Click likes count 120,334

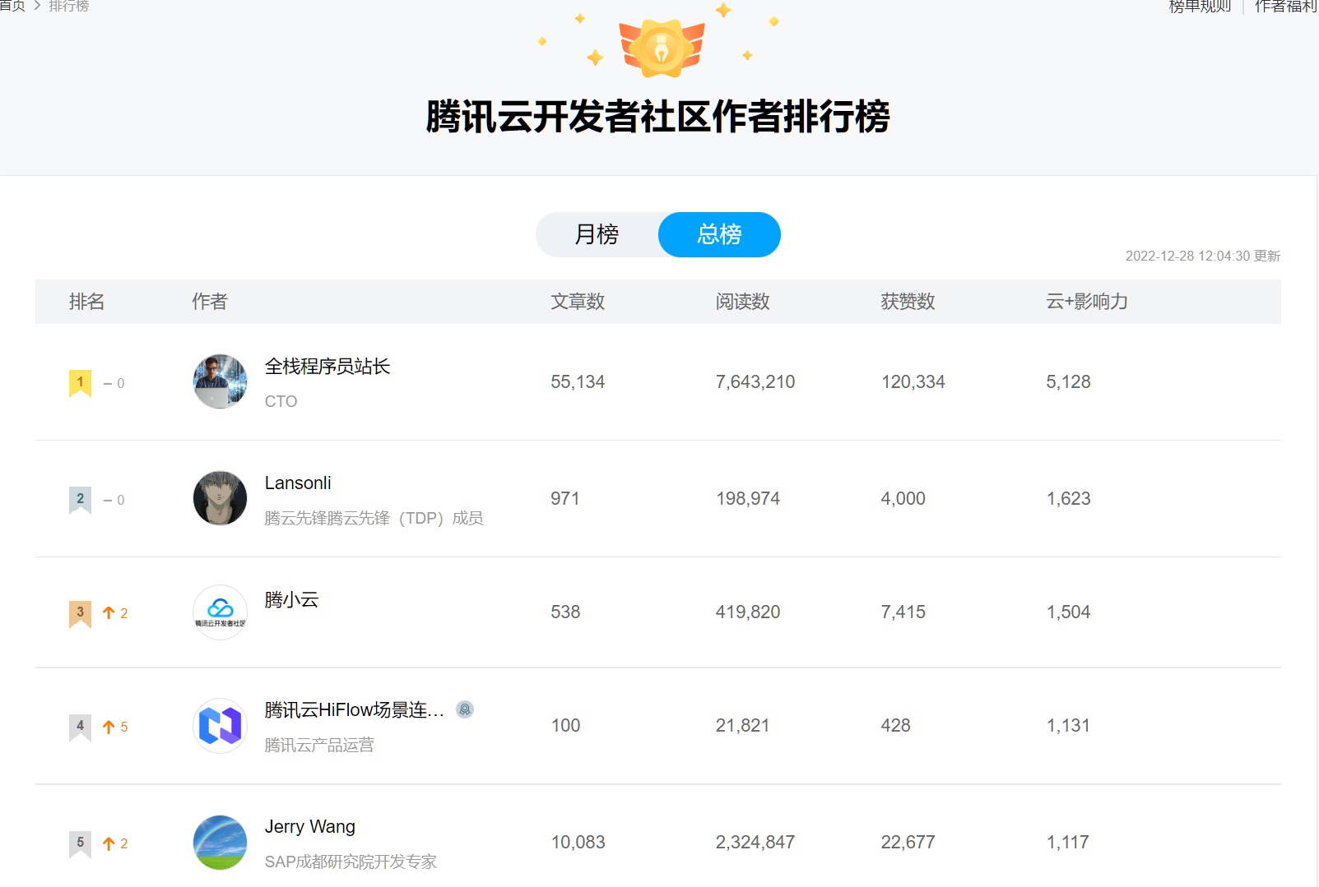913,382
